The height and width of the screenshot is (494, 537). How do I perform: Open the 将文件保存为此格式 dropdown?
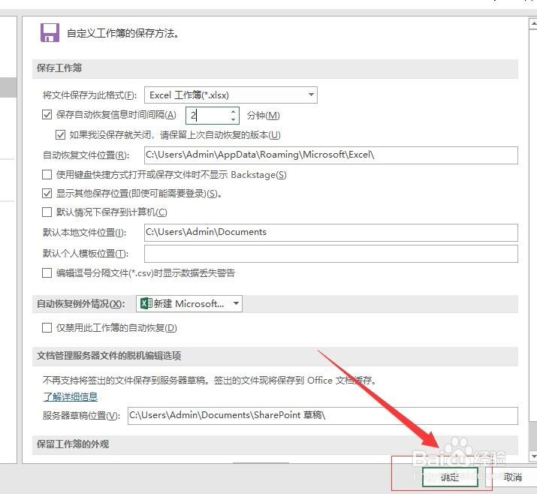[x=231, y=95]
